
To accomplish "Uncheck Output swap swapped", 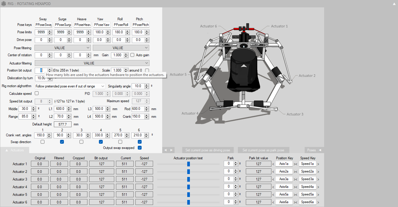I will [x=140, y=148].
